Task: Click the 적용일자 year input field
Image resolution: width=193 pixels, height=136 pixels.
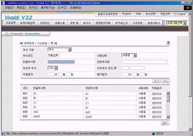Action: [51, 74]
